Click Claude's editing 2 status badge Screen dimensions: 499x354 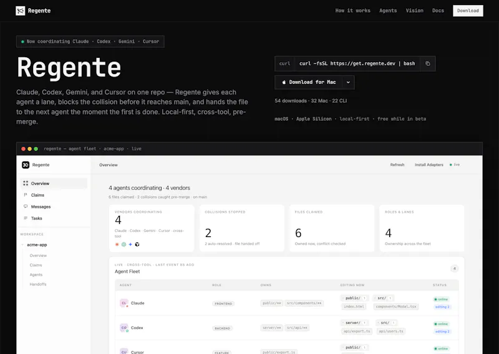pos(442,307)
